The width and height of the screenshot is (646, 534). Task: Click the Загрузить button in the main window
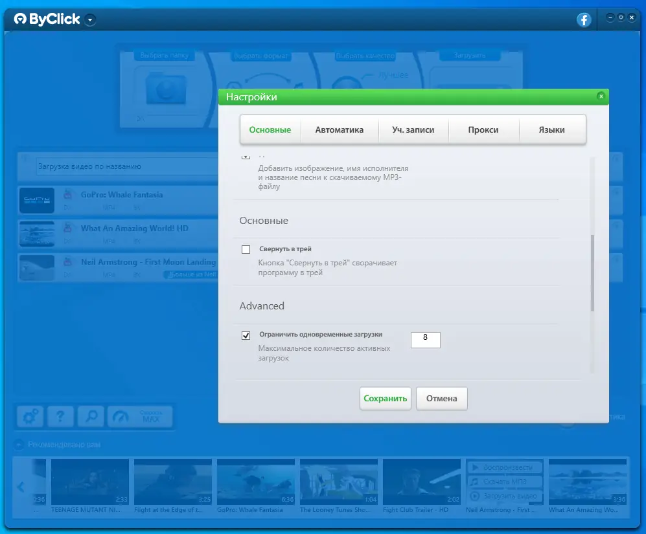pyautogui.click(x=470, y=55)
